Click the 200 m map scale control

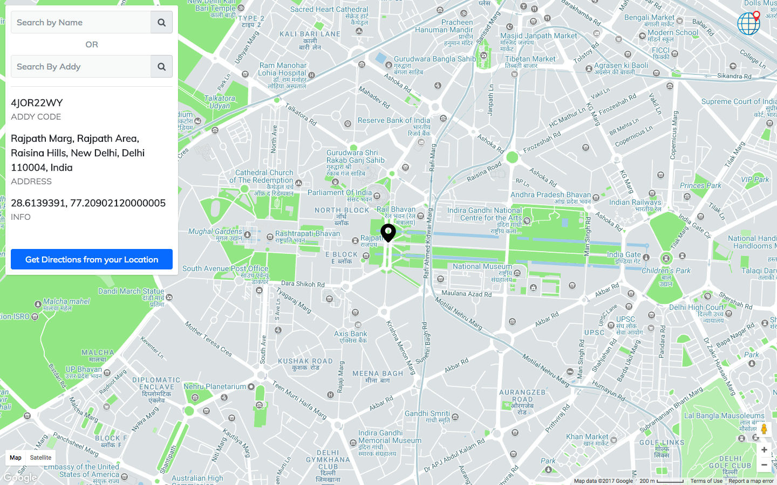coord(662,481)
